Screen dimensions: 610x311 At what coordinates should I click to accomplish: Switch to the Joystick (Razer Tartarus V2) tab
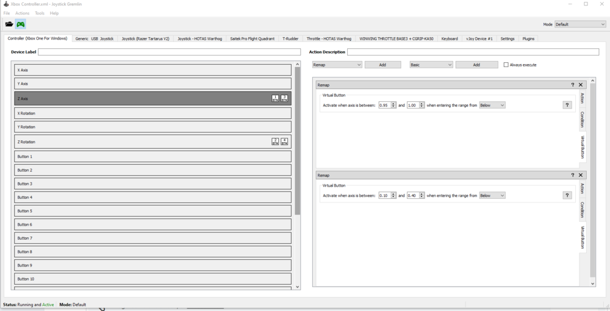pyautogui.click(x=146, y=39)
